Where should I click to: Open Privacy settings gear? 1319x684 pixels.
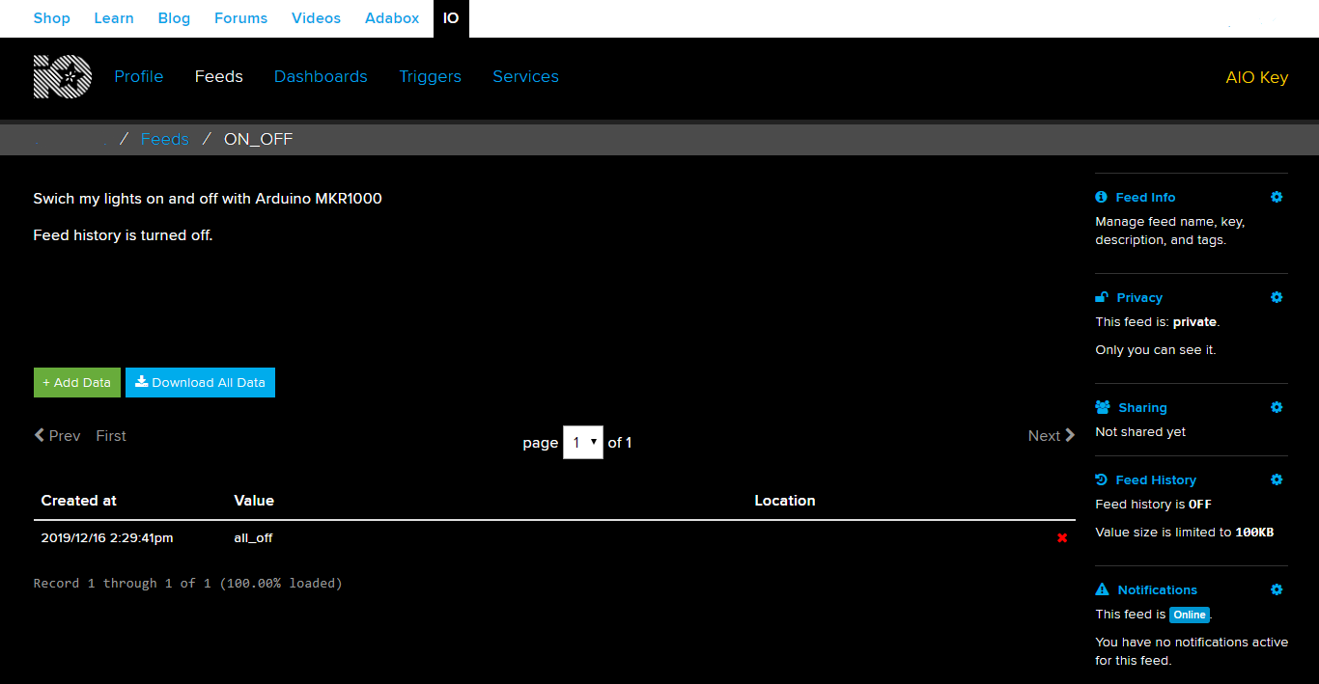click(1277, 297)
